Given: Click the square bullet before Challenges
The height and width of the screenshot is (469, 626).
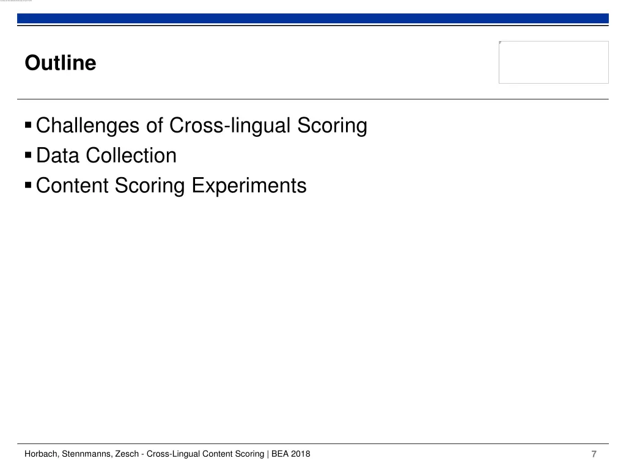Looking at the screenshot, I should click(28, 125).
